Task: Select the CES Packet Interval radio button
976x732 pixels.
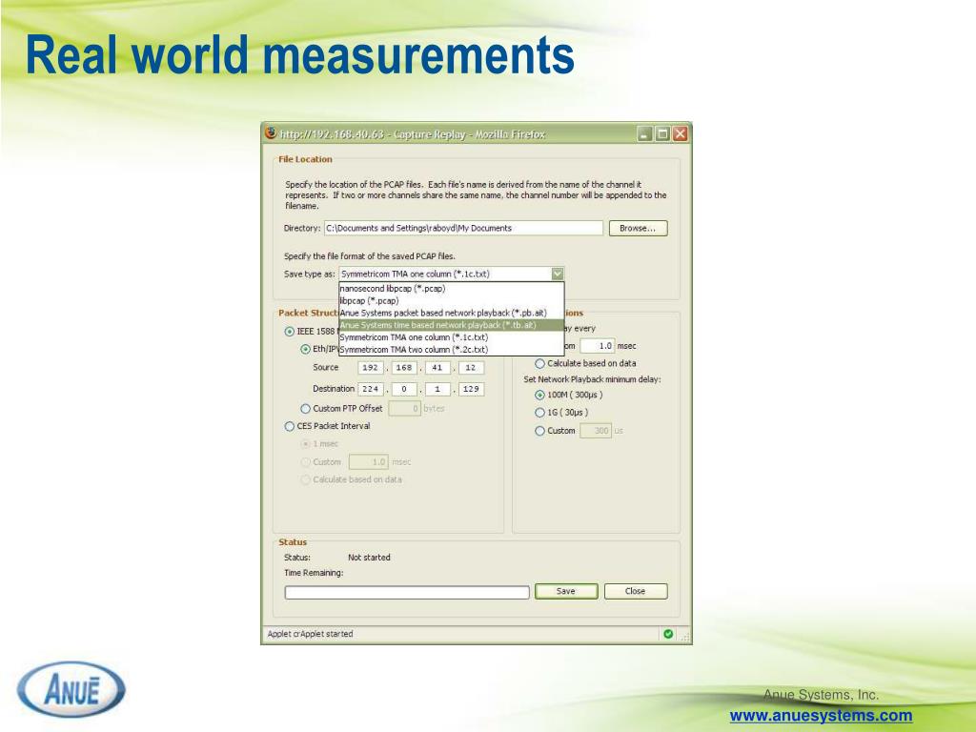Action: (x=289, y=426)
